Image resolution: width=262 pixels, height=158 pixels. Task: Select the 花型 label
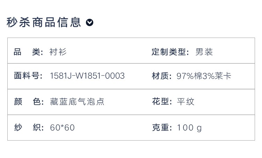tap(162, 102)
